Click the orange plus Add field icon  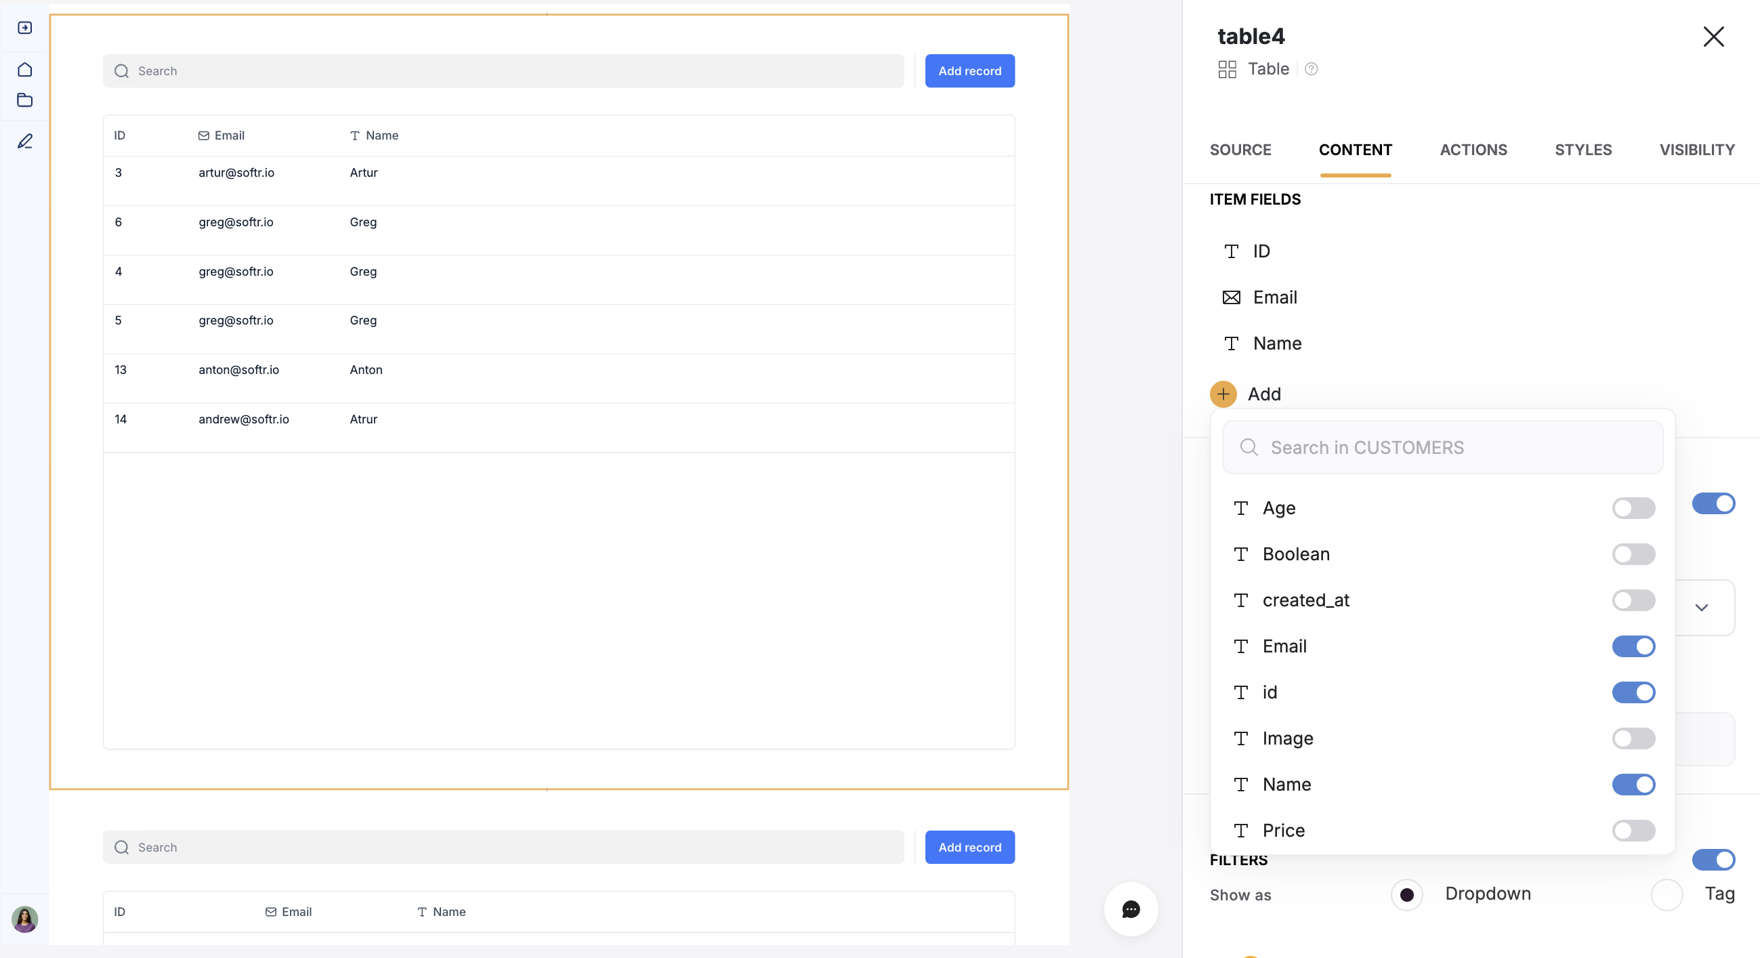pos(1223,394)
